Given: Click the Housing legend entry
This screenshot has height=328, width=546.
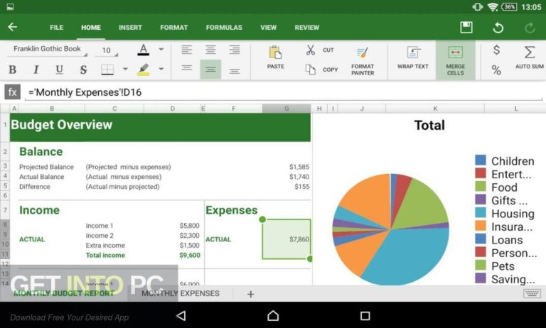Looking at the screenshot, I should point(505,213).
